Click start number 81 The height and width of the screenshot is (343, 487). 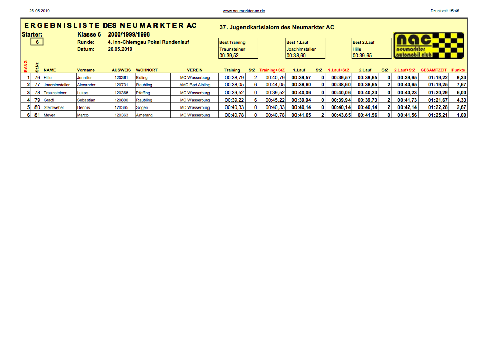[x=37, y=115]
